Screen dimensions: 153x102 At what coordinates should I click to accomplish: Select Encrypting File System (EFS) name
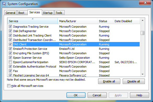(31, 53)
